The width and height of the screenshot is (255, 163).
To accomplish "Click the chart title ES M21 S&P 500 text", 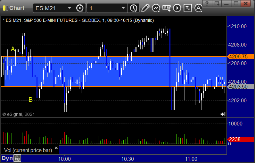I will 78,20.
